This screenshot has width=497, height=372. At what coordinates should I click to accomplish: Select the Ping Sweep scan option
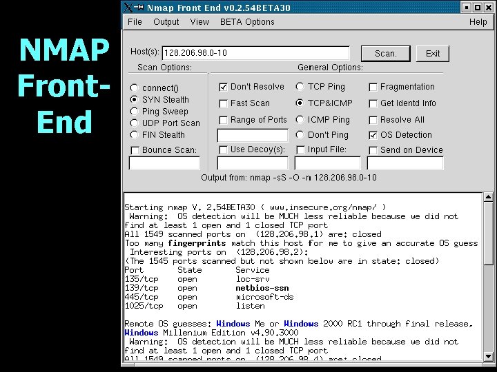tap(134, 111)
